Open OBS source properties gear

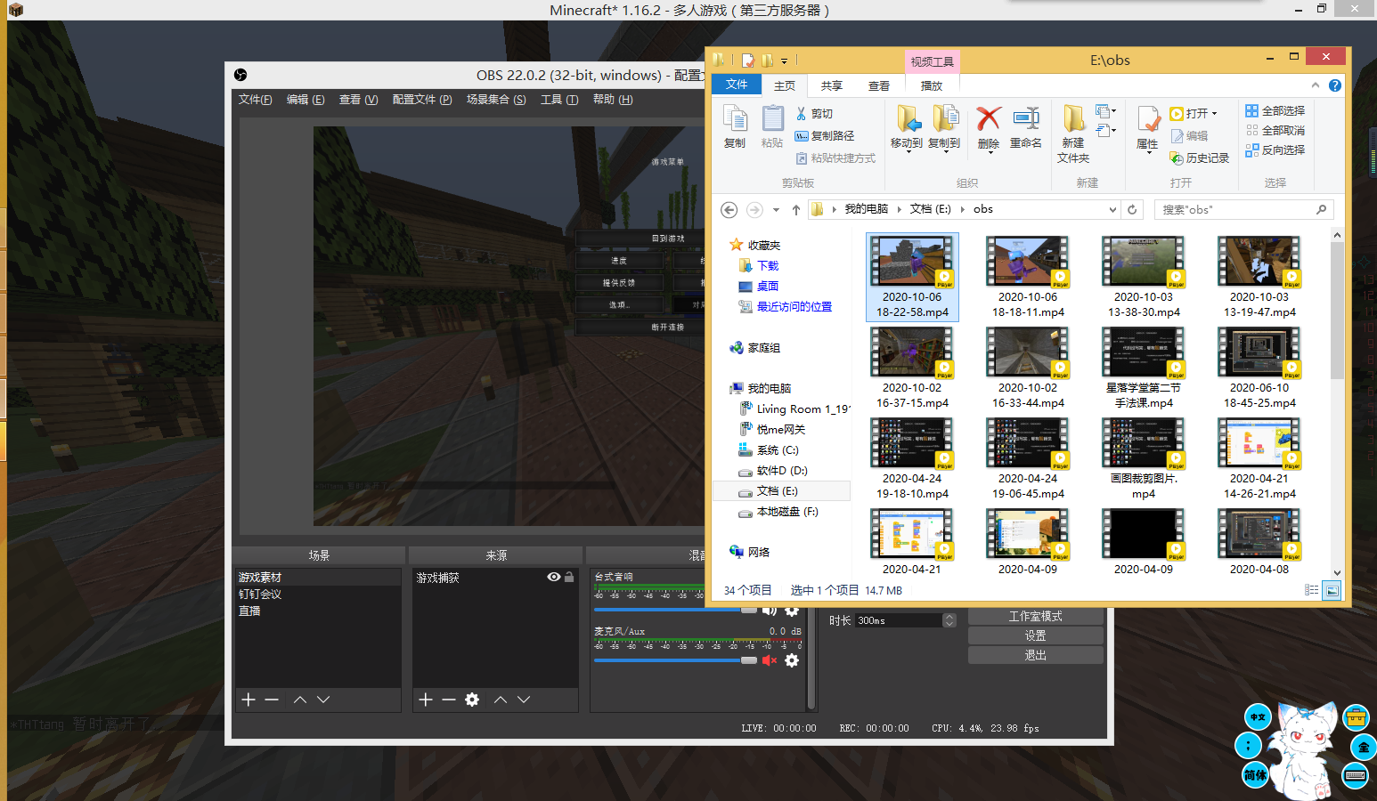pyautogui.click(x=472, y=700)
